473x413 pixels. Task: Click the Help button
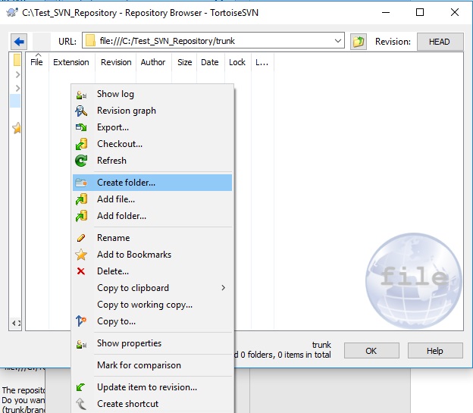click(435, 351)
